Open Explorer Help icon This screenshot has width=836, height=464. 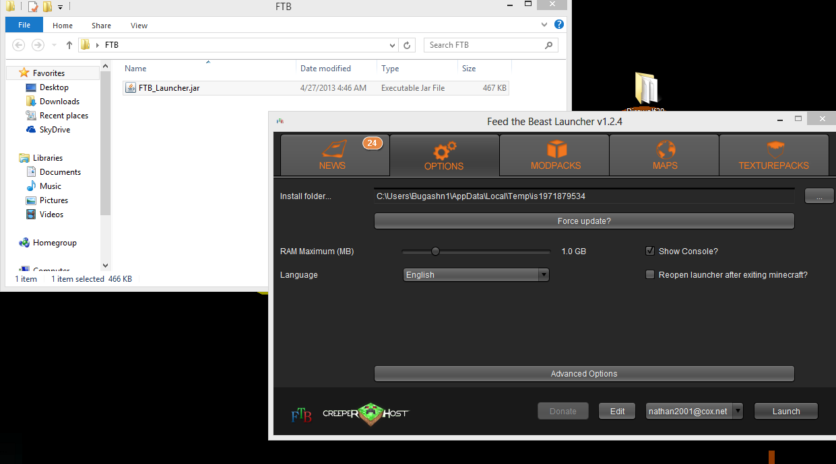tap(558, 25)
